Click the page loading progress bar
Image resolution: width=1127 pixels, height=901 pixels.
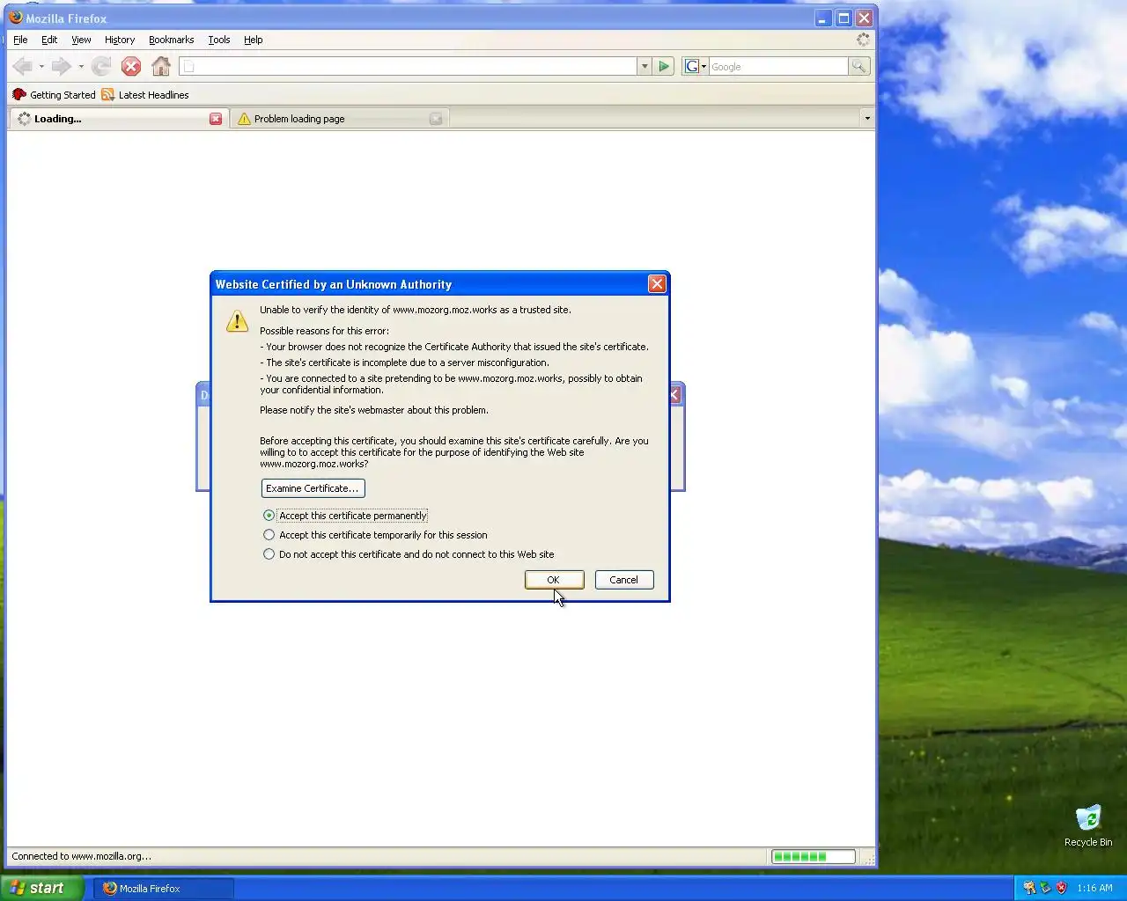point(813,856)
